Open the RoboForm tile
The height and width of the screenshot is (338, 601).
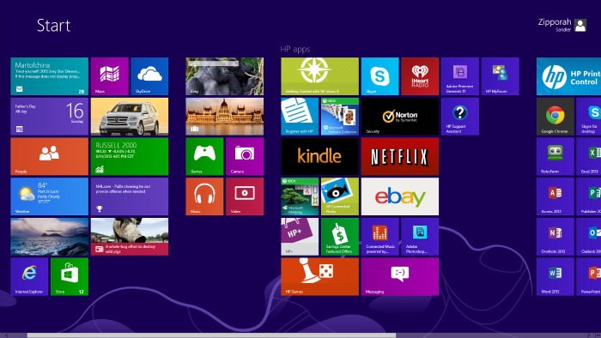point(555,156)
